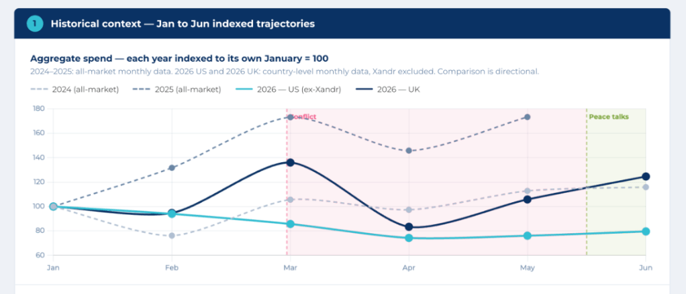
Task: Select the 2026 UK June data point
Action: pyautogui.click(x=646, y=176)
